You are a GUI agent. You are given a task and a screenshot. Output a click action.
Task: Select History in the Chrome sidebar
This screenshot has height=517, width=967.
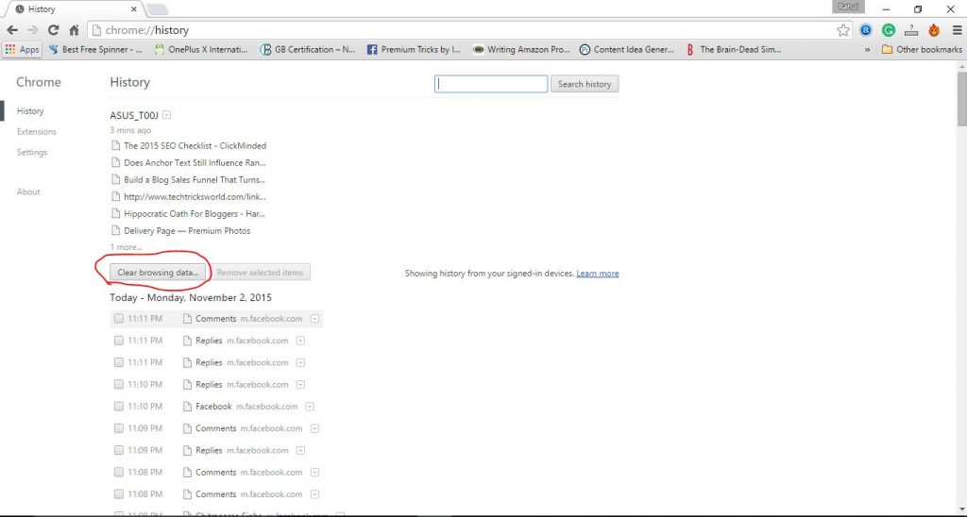(30, 111)
